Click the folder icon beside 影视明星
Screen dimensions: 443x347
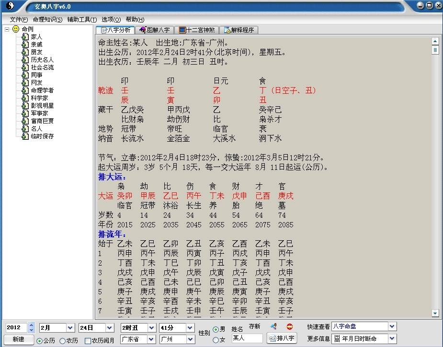25,105
